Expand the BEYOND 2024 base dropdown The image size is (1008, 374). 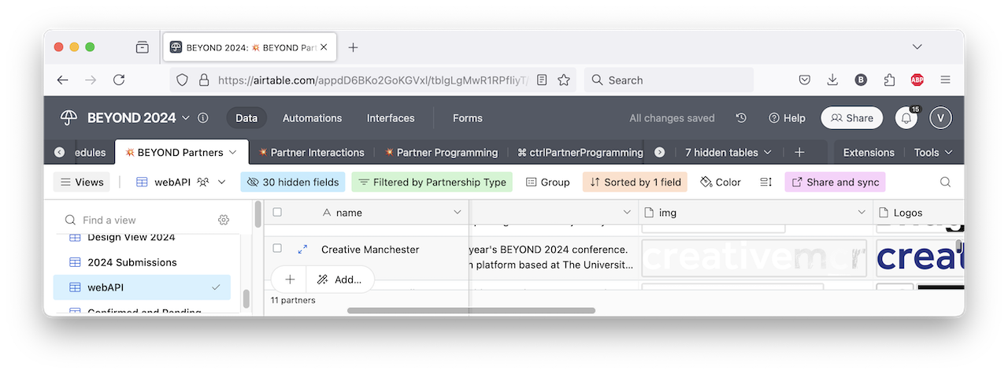point(186,118)
